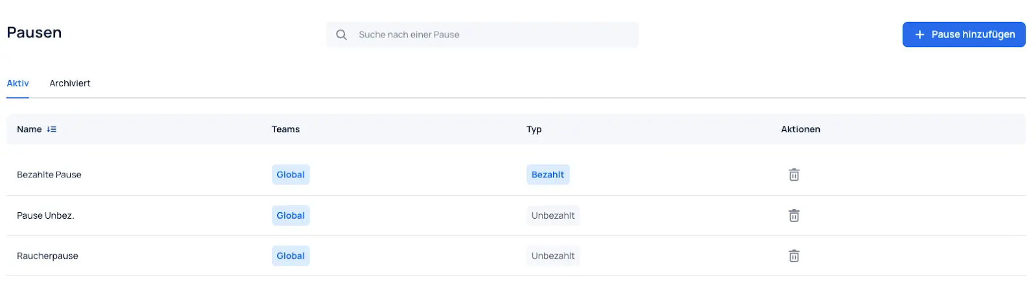Click the sort icon beside Name
Screen dimensions: 1036x282
pos(52,129)
